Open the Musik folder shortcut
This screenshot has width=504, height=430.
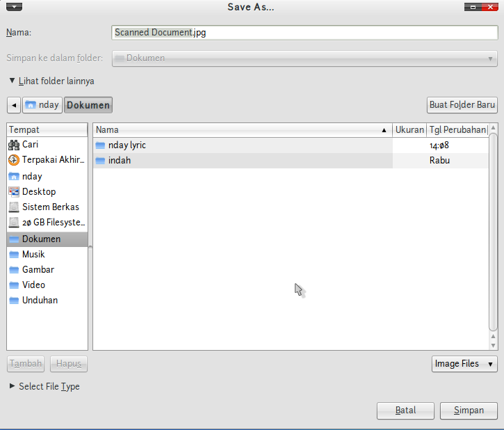click(x=47, y=255)
